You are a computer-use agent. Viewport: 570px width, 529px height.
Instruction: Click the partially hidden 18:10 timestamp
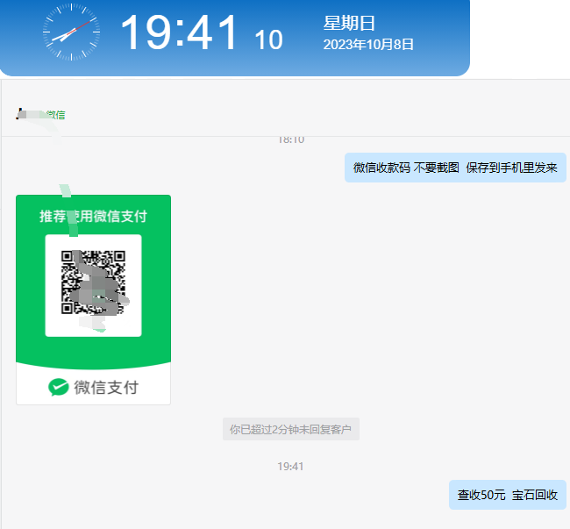click(291, 140)
